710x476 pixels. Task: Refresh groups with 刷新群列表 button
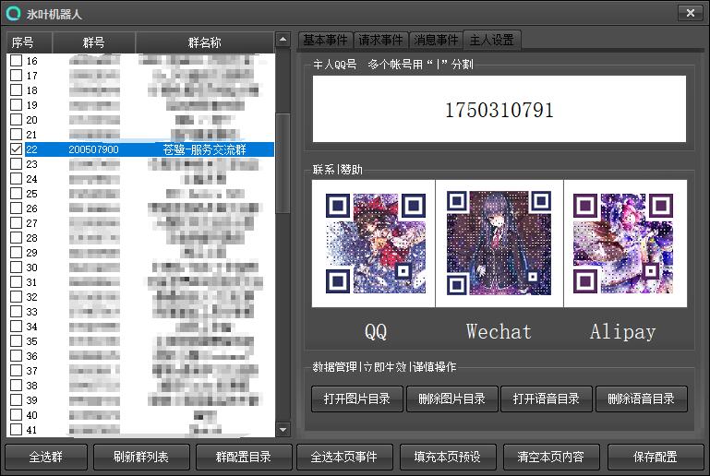(141, 457)
